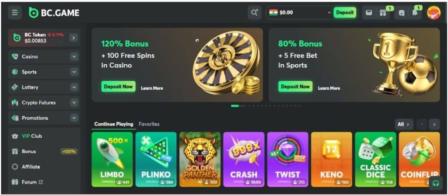Open the notifications bell icon
The height and width of the screenshot is (195, 448).
[x=415, y=13]
